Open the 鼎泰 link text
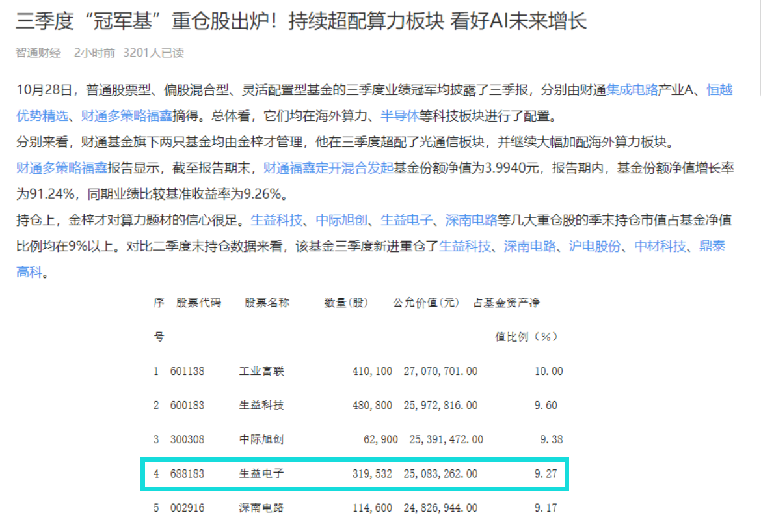Screen dimensions: 761x526 (x=712, y=246)
